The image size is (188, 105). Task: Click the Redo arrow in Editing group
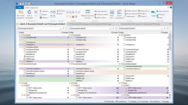click(79, 12)
